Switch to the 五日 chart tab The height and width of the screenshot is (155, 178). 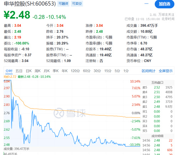point(19,71)
